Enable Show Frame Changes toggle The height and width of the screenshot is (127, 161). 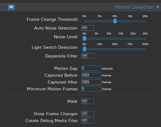tap(88, 114)
